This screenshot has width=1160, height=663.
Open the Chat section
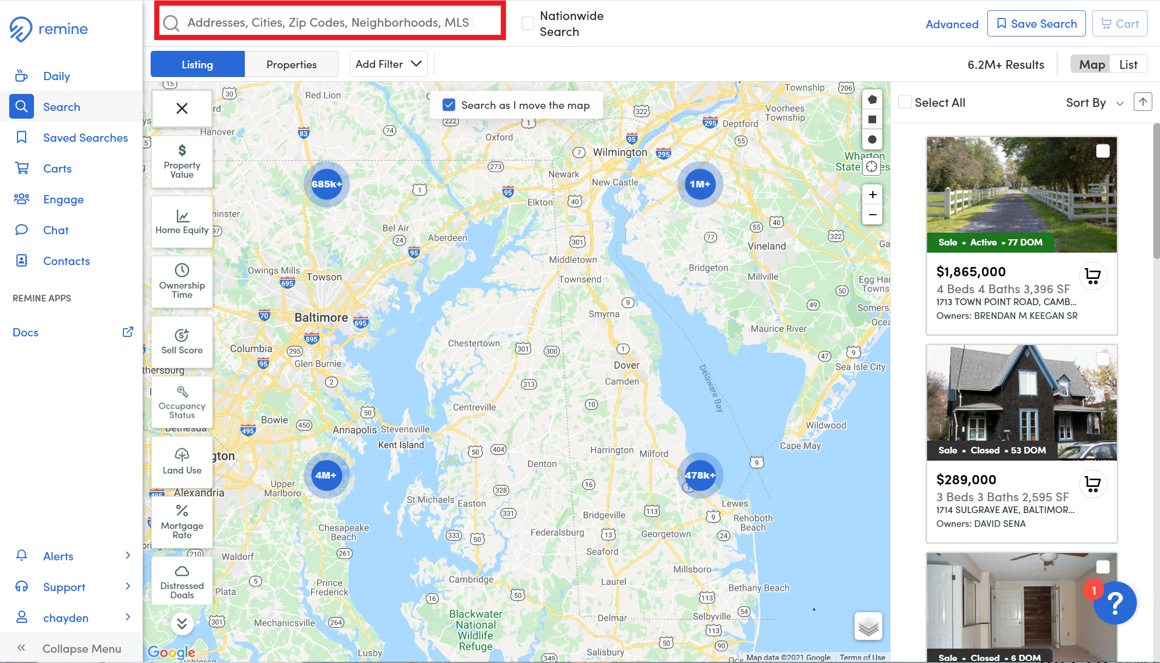tap(56, 230)
